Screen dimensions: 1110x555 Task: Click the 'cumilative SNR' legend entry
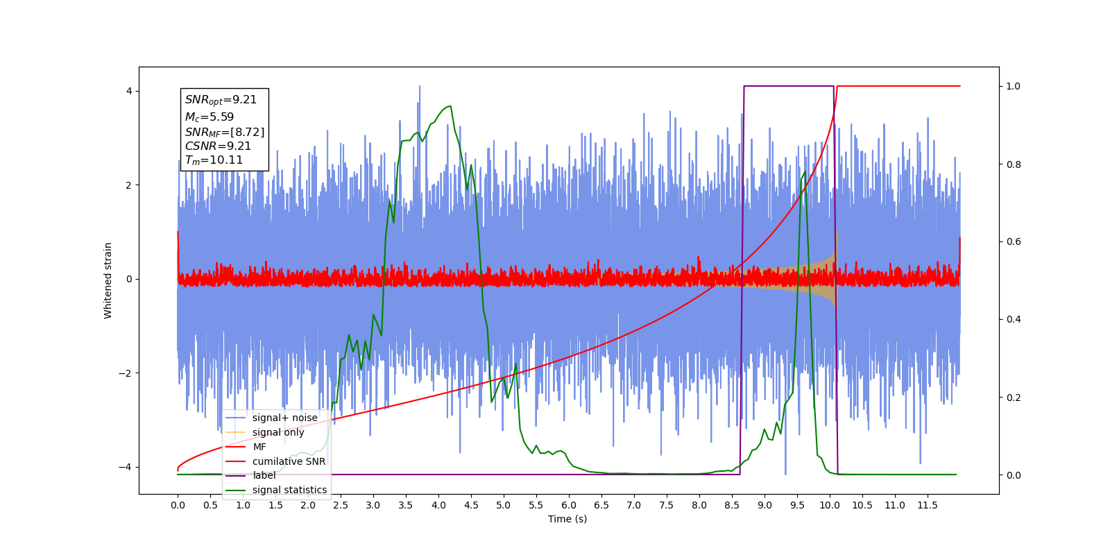pos(275,461)
